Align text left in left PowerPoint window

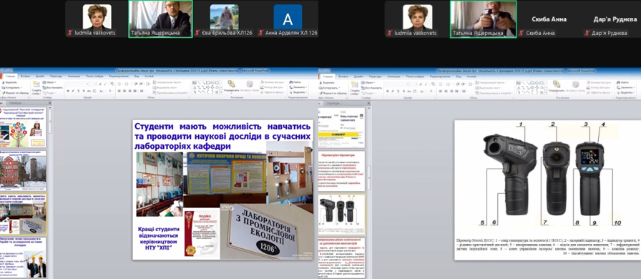click(x=119, y=91)
